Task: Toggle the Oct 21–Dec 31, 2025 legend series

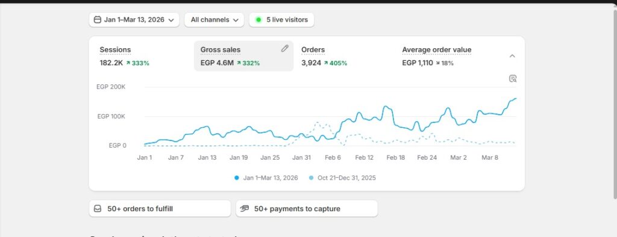Action: pos(342,178)
